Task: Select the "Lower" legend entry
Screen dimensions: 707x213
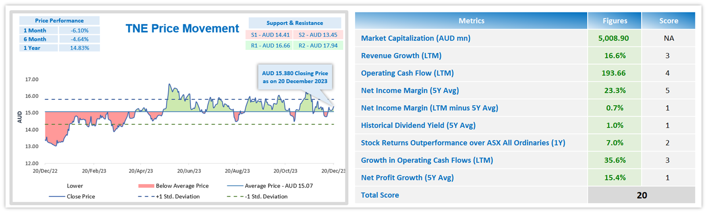Action: pos(75,186)
